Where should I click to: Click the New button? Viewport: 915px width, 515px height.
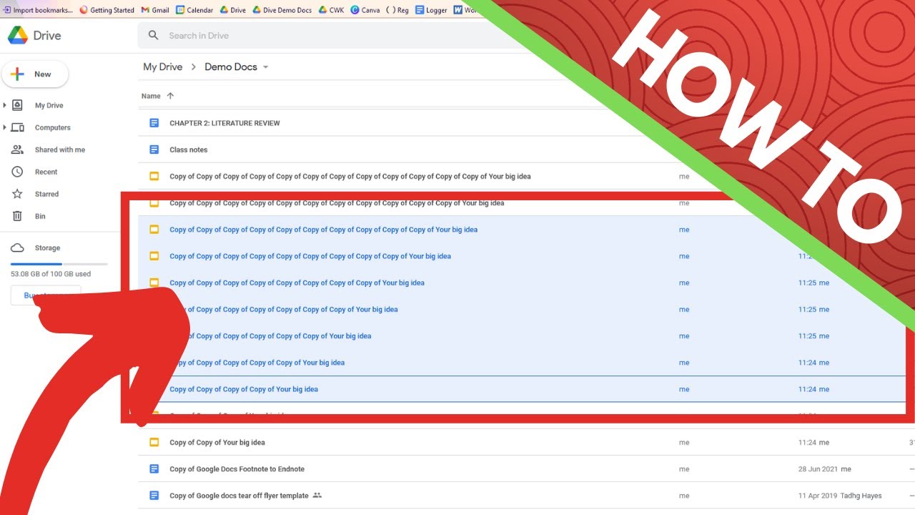point(35,74)
